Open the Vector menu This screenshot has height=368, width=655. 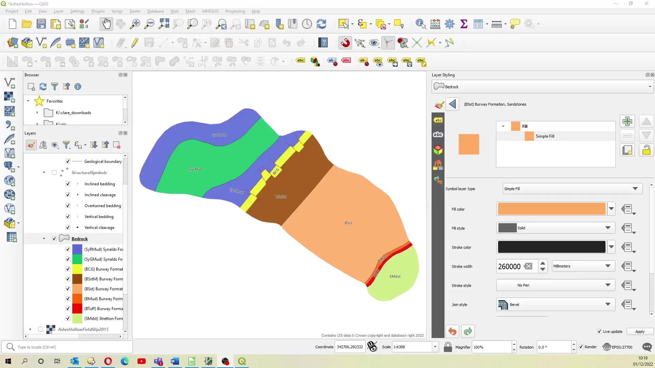tap(117, 11)
